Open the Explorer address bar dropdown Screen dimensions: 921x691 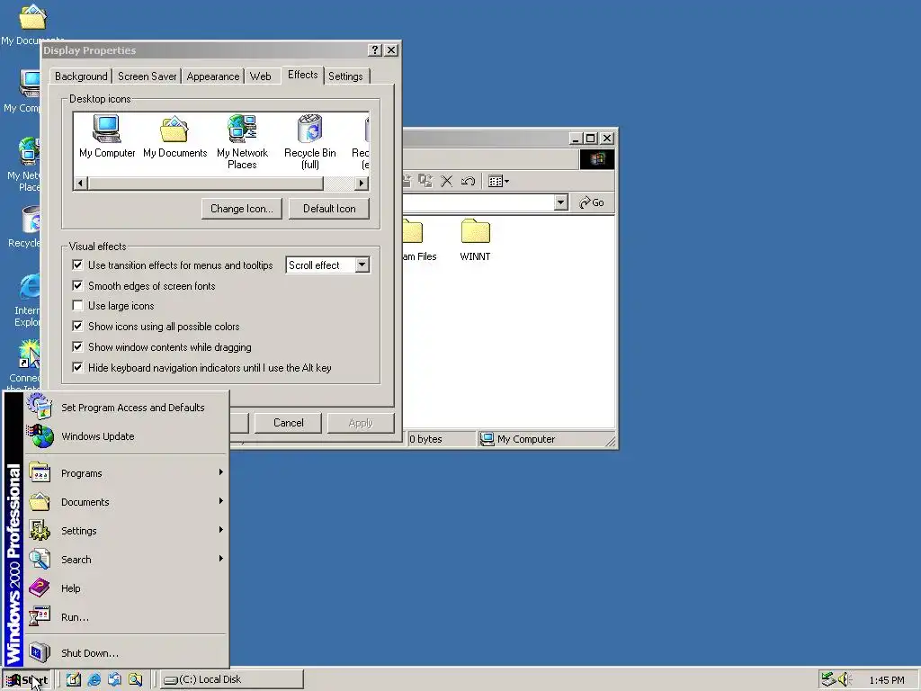point(560,202)
